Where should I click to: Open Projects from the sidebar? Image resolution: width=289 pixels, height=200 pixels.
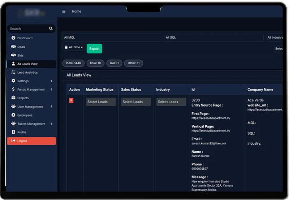[x=31, y=98]
